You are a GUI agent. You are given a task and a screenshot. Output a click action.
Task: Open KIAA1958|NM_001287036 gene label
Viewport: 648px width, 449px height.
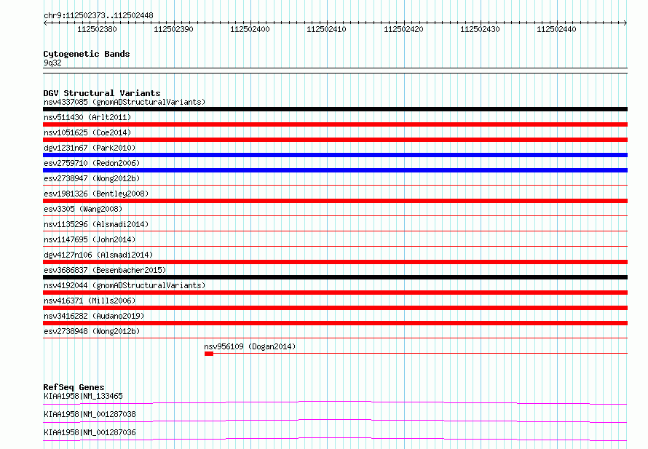[90, 432]
